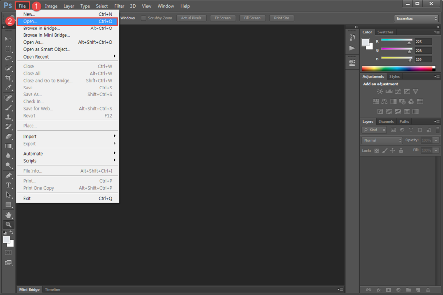Expand the Import submenu
443x295 pixels.
pos(67,136)
